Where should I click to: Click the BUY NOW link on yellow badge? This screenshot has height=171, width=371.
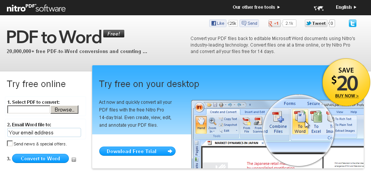[347, 96]
